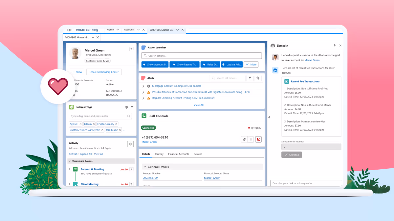Image resolution: width=394 pixels, height=221 pixels.
Task: Open account number 0003456709 link
Action: [x=150, y=178]
